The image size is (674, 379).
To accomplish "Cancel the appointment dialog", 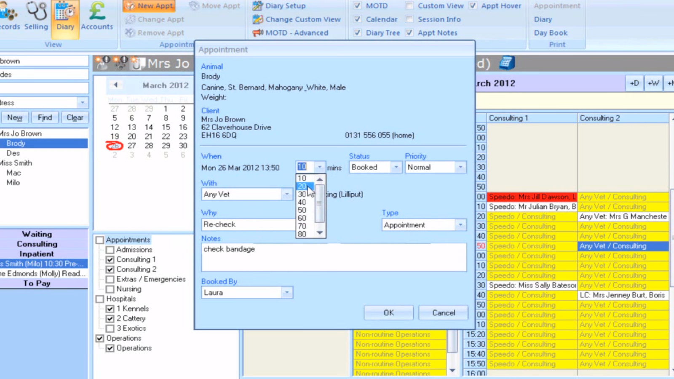I will coord(443,312).
